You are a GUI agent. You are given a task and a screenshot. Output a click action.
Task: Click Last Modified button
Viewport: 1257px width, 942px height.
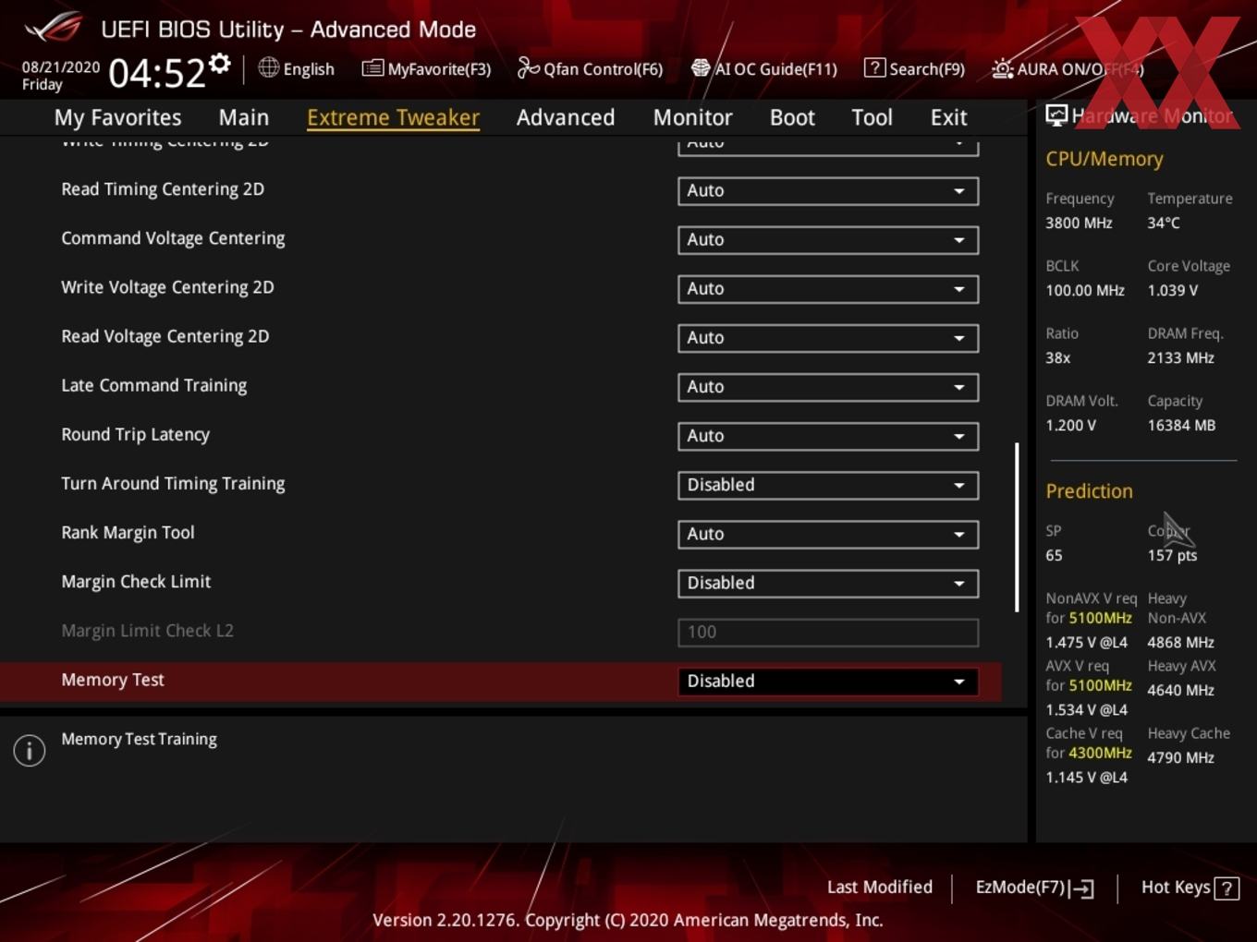879,888
